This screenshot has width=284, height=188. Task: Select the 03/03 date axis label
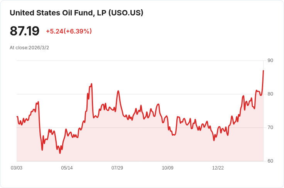17,168
